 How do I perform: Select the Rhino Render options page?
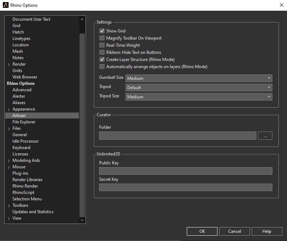25,186
